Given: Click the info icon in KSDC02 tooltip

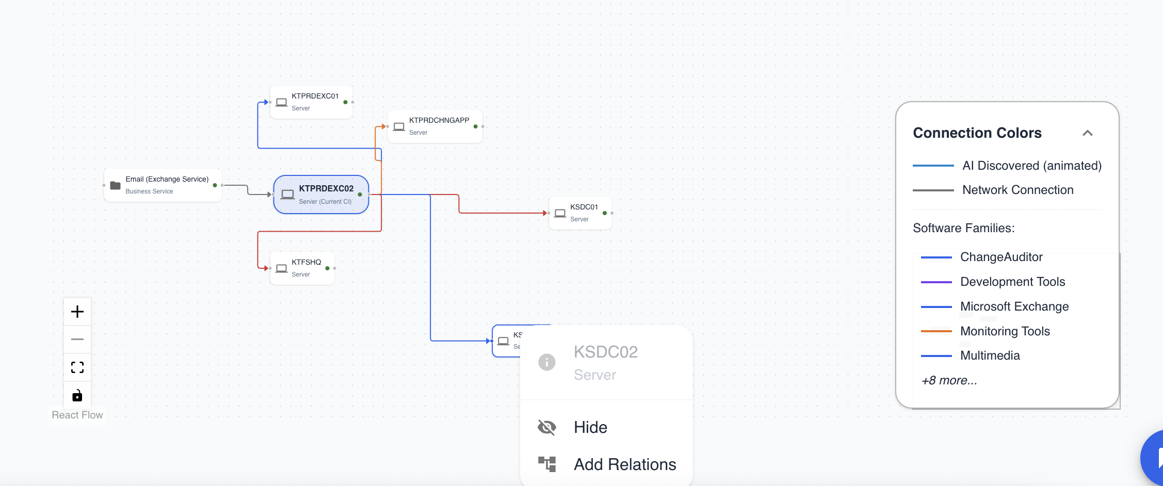Looking at the screenshot, I should (546, 362).
